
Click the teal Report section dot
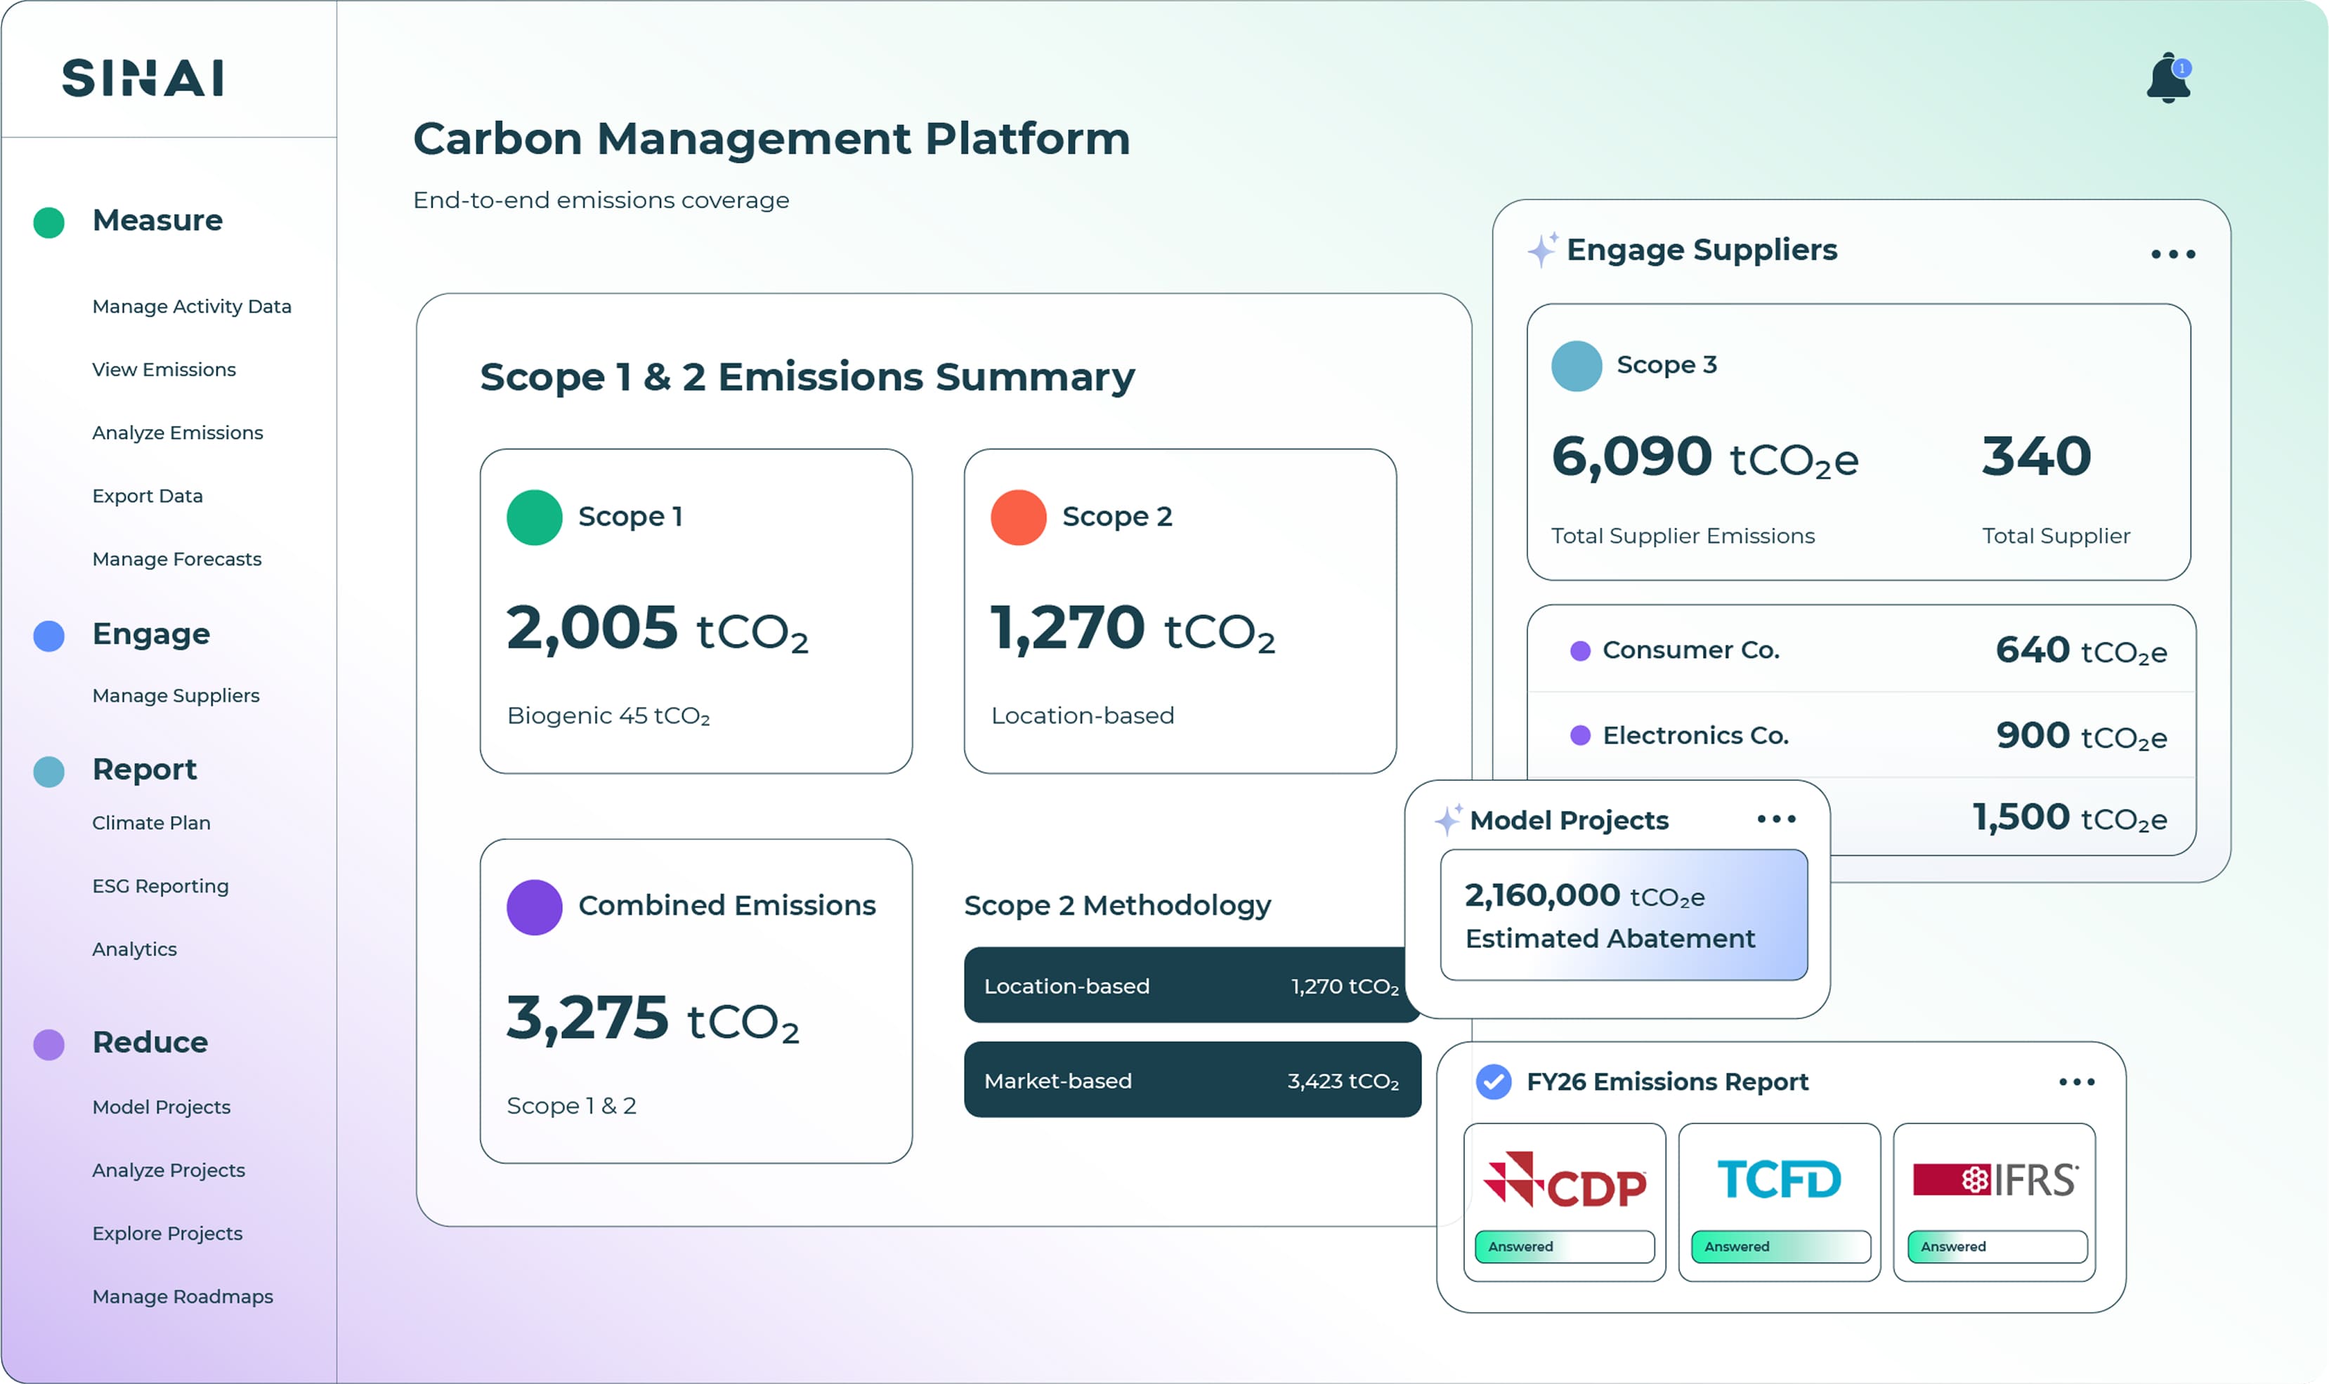pos(48,771)
